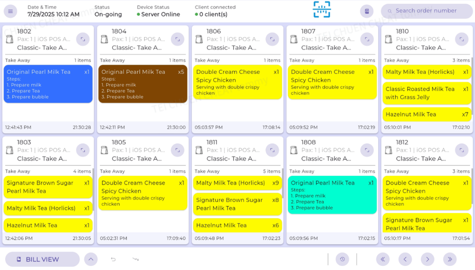Jump to the last page of orders
475x270 pixels.
point(450,259)
